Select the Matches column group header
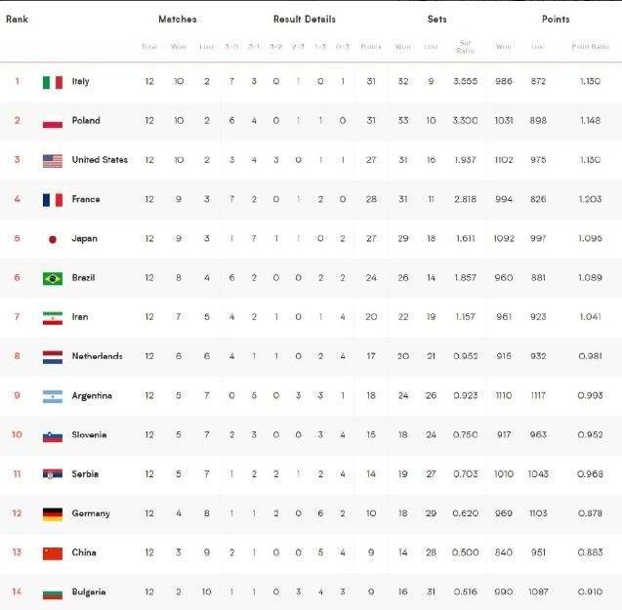 [x=177, y=19]
